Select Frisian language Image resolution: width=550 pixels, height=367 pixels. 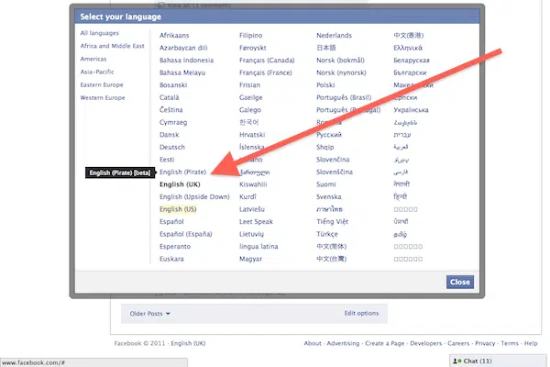(249, 85)
